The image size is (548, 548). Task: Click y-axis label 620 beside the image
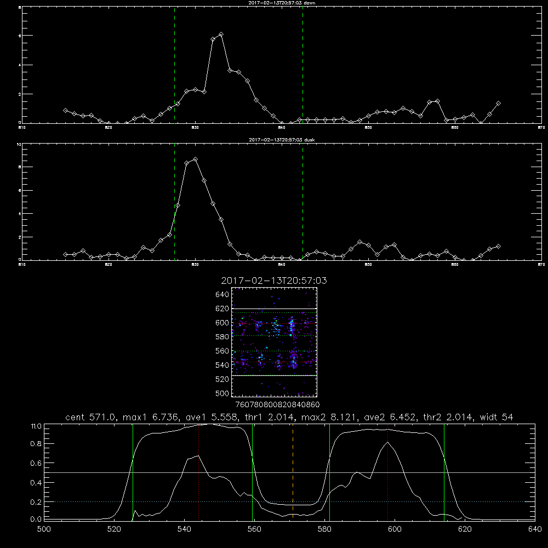222,309
